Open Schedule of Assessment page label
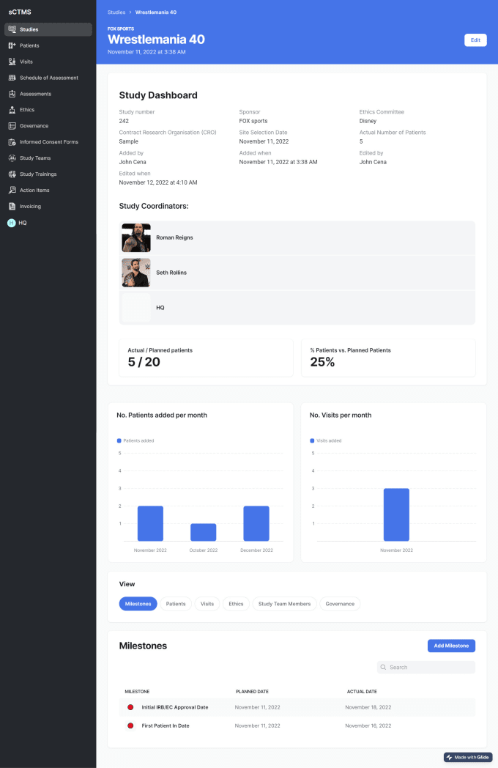 tap(49, 78)
